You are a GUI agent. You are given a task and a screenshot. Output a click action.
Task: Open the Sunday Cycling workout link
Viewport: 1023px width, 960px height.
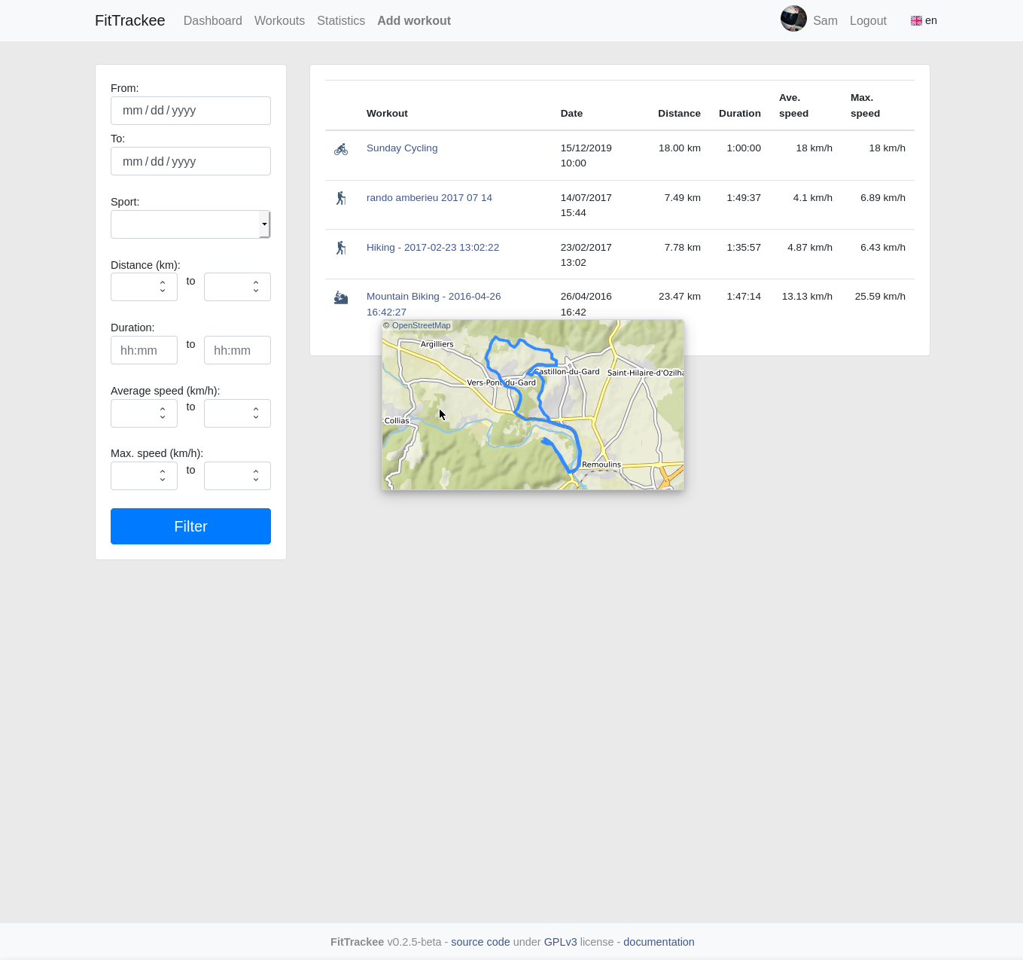pyautogui.click(x=402, y=148)
